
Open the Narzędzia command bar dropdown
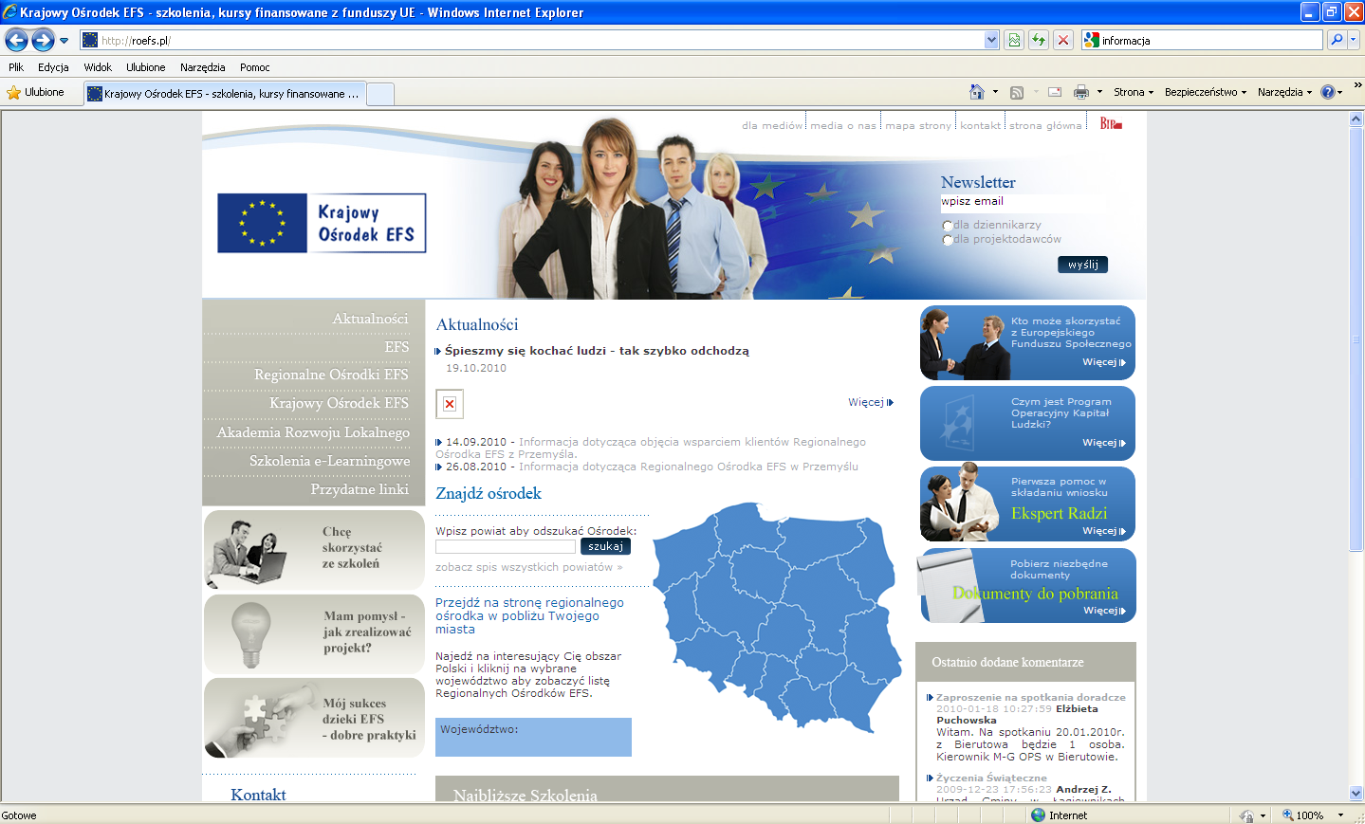[x=1284, y=92]
